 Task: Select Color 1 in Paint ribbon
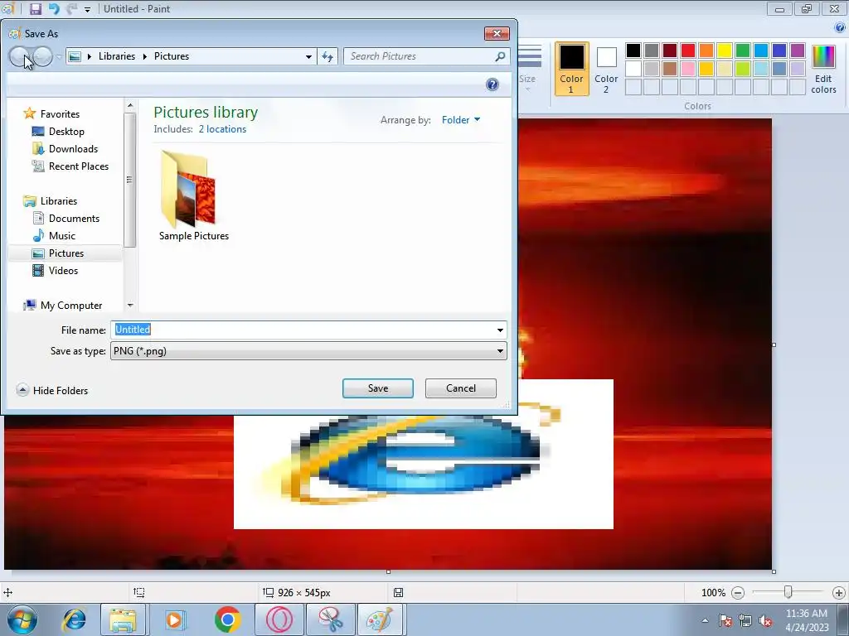click(572, 70)
